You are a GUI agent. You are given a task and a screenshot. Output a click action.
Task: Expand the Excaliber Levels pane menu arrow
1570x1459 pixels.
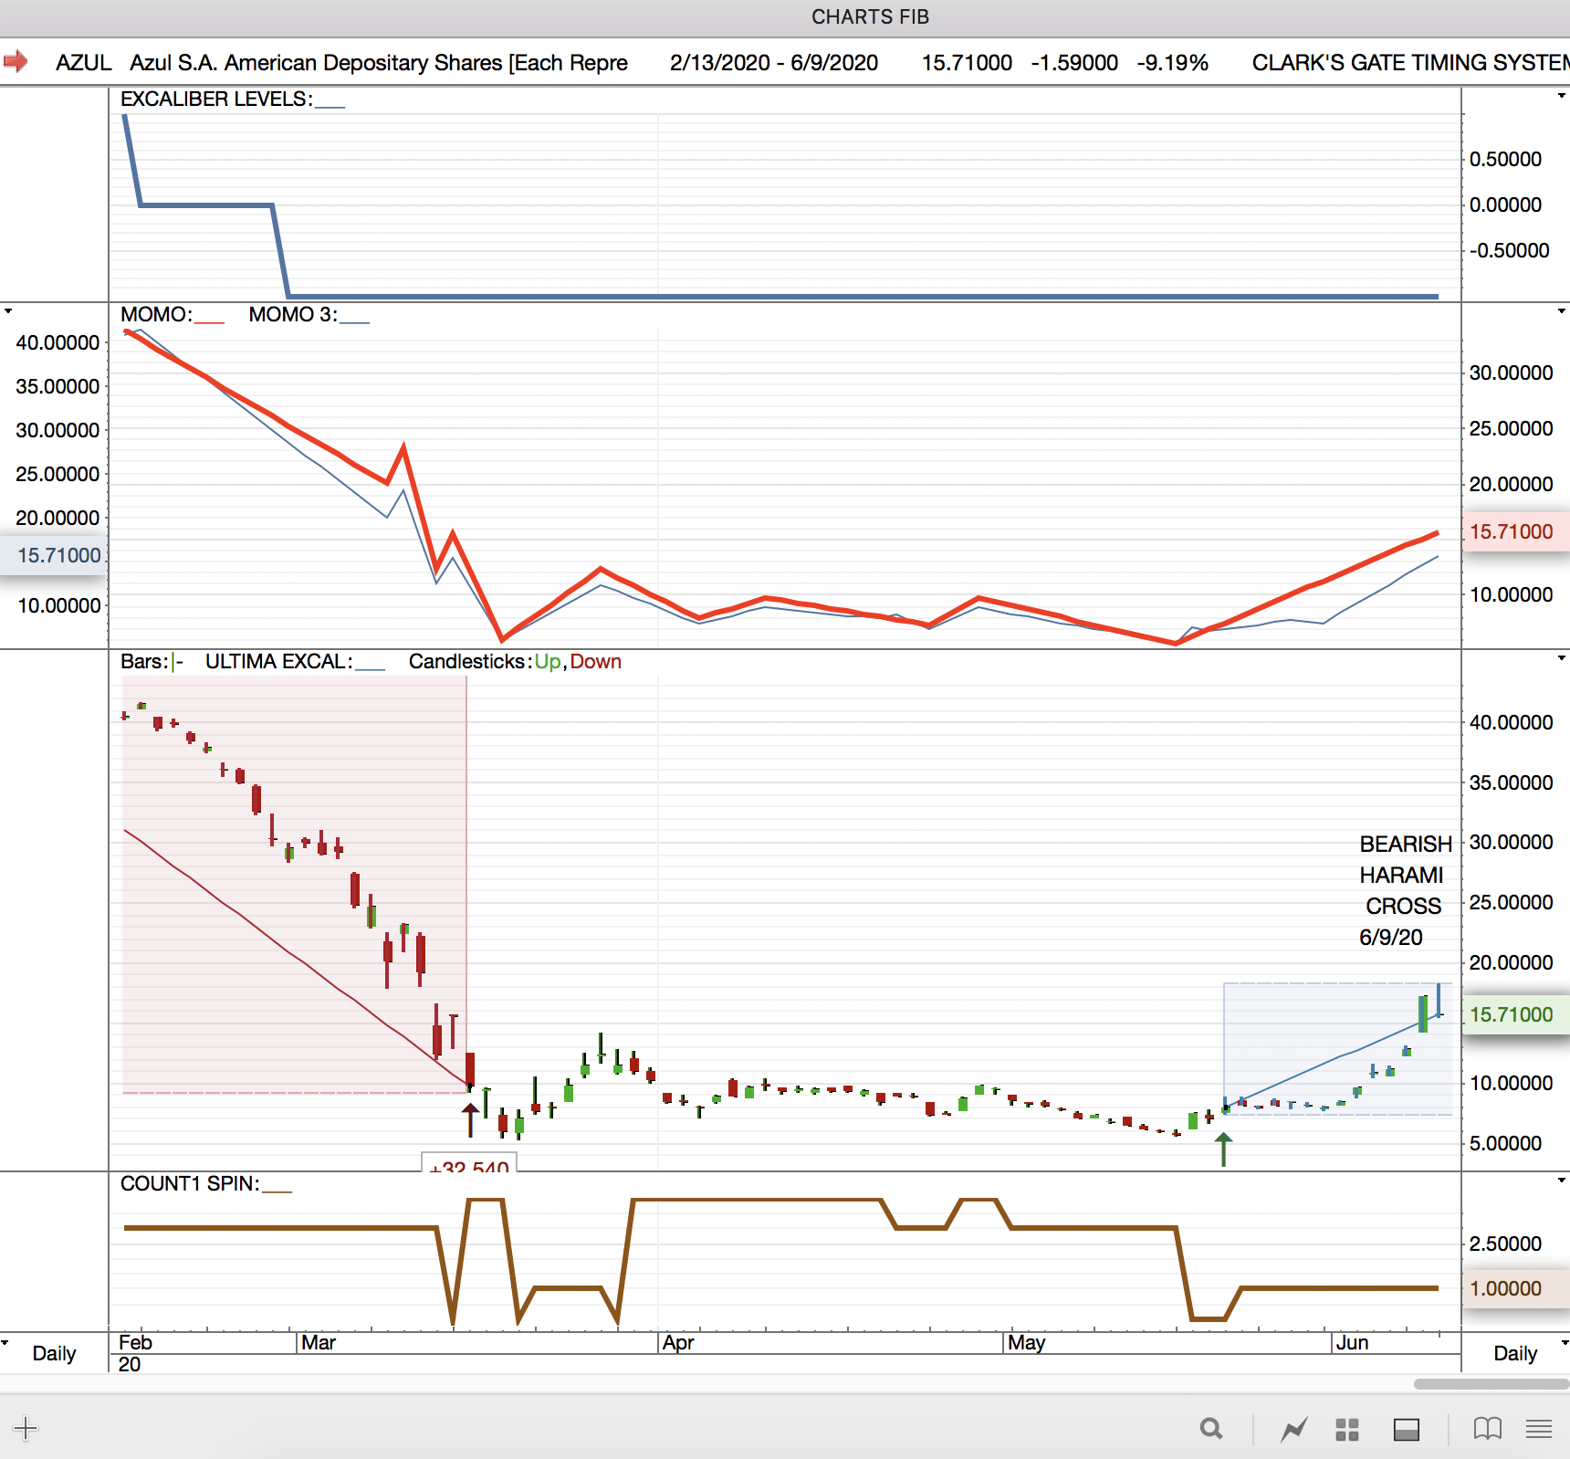tap(1562, 96)
